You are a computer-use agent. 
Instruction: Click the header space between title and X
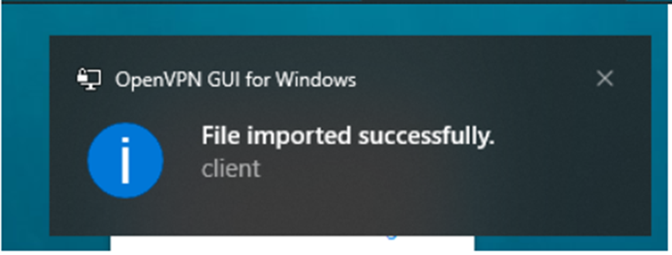pos(473,80)
